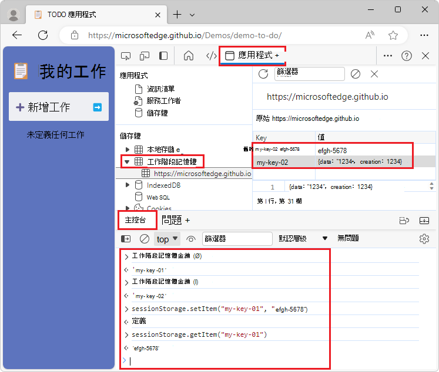Screen dimensions: 439x372
Task: Clear all session storage entries
Action: 356,74
